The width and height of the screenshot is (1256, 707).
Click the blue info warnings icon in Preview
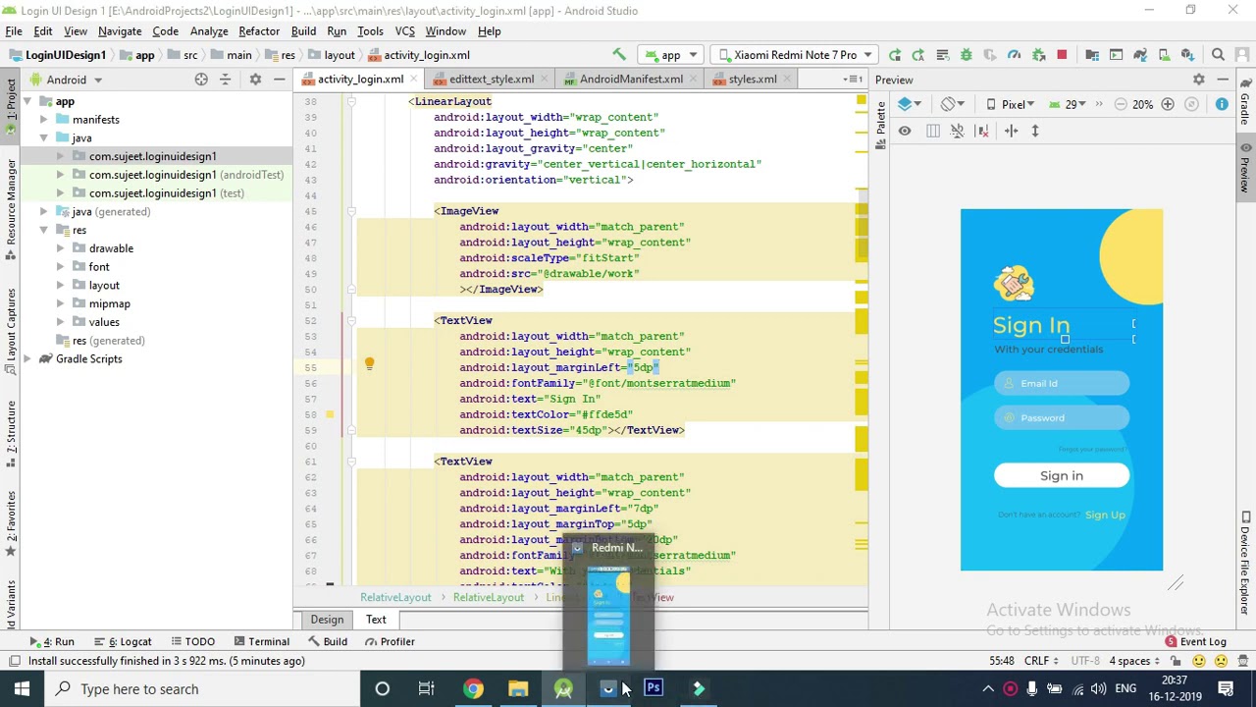(x=1222, y=104)
